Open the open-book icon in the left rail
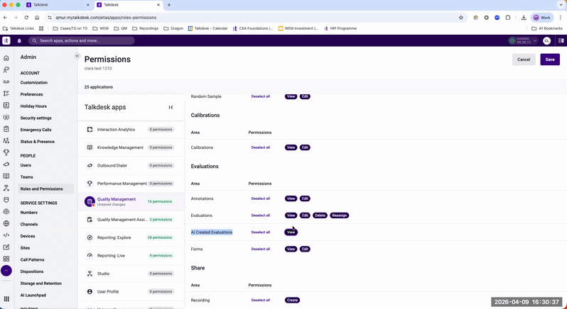The width and height of the screenshot is (567, 309). coord(6,176)
